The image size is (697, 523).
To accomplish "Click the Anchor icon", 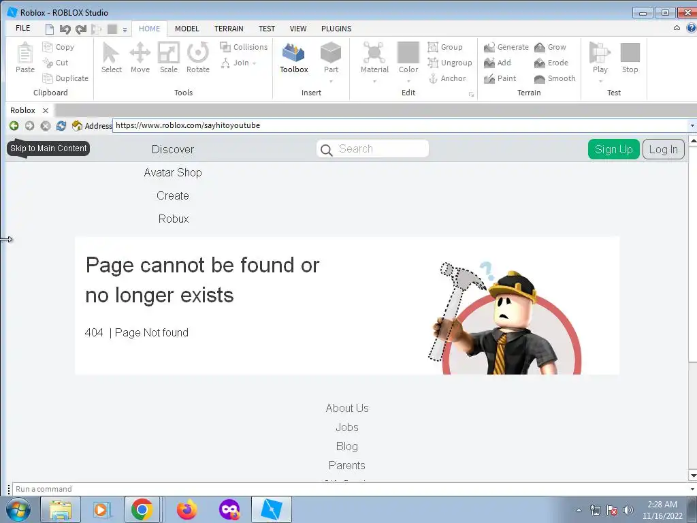I will click(x=433, y=78).
